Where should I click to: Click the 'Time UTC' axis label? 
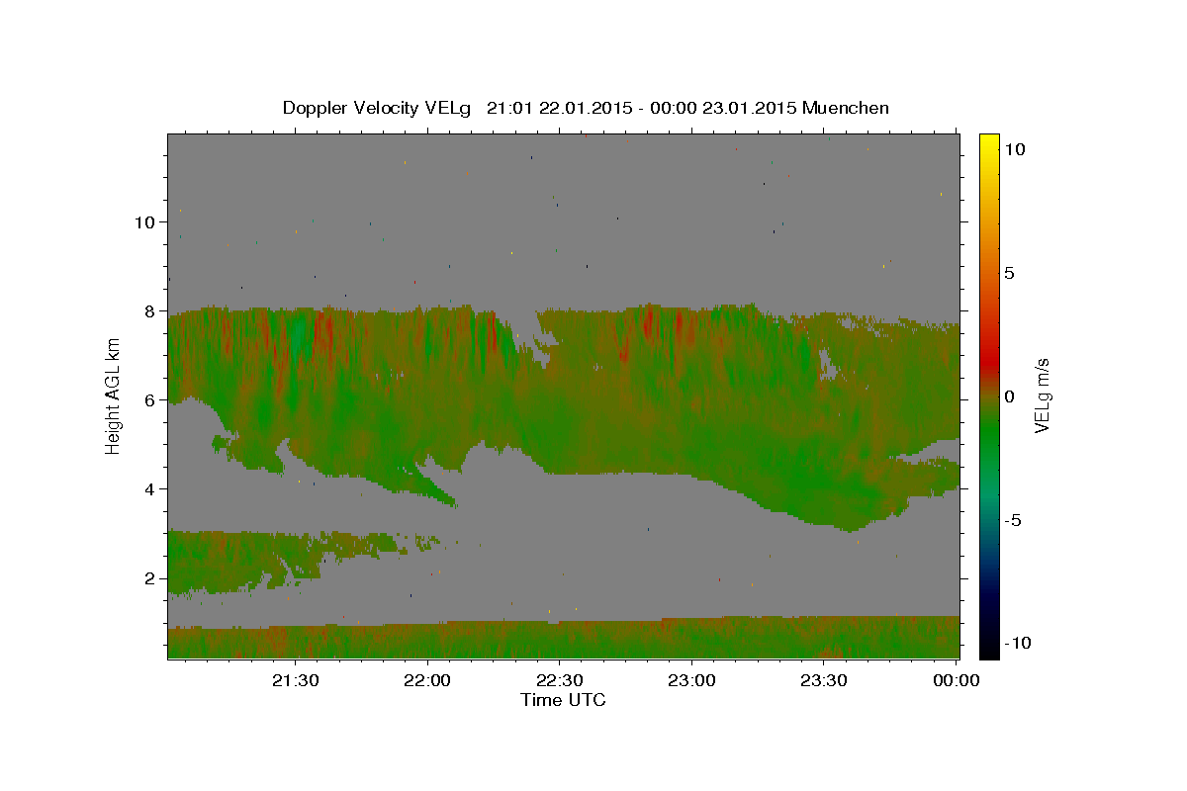coord(563,700)
